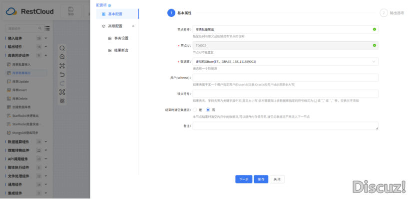Click the 关闭 button

coord(277,179)
